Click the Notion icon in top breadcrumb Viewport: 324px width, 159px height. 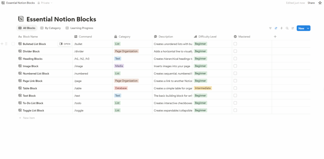(x=3, y=3)
